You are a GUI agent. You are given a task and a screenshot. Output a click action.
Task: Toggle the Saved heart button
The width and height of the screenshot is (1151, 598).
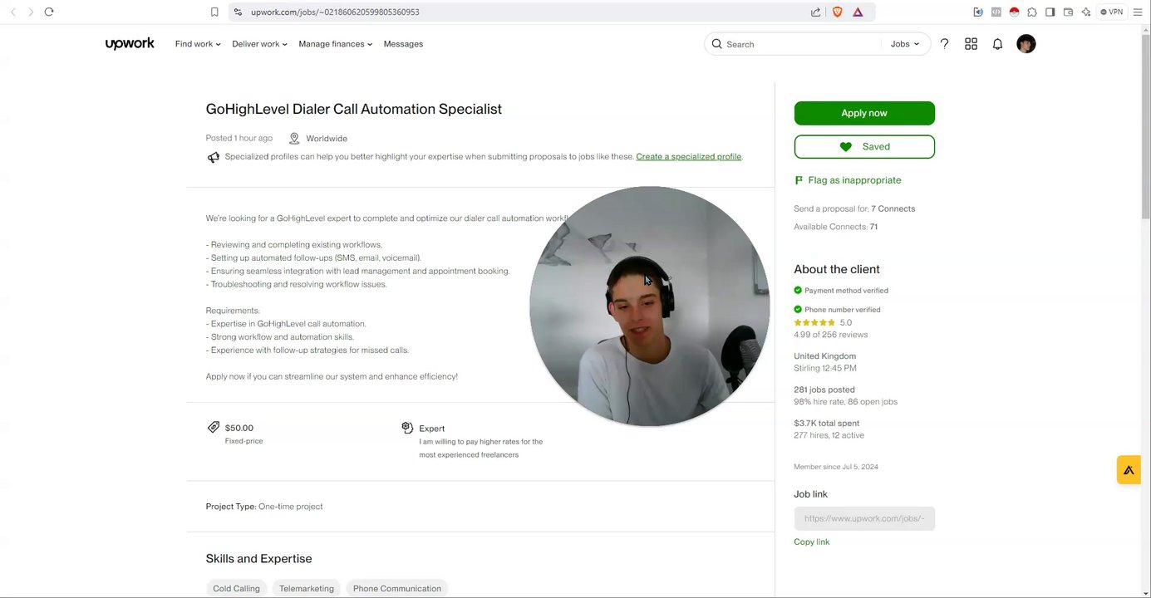coord(864,147)
